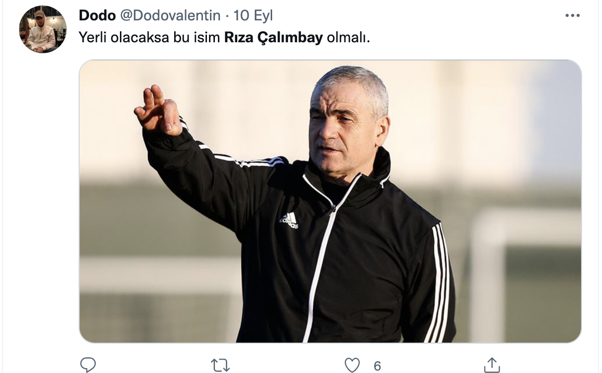The height and width of the screenshot is (373, 602).
Task: Click blank area between timestamp and more menu
Action: tap(418, 15)
